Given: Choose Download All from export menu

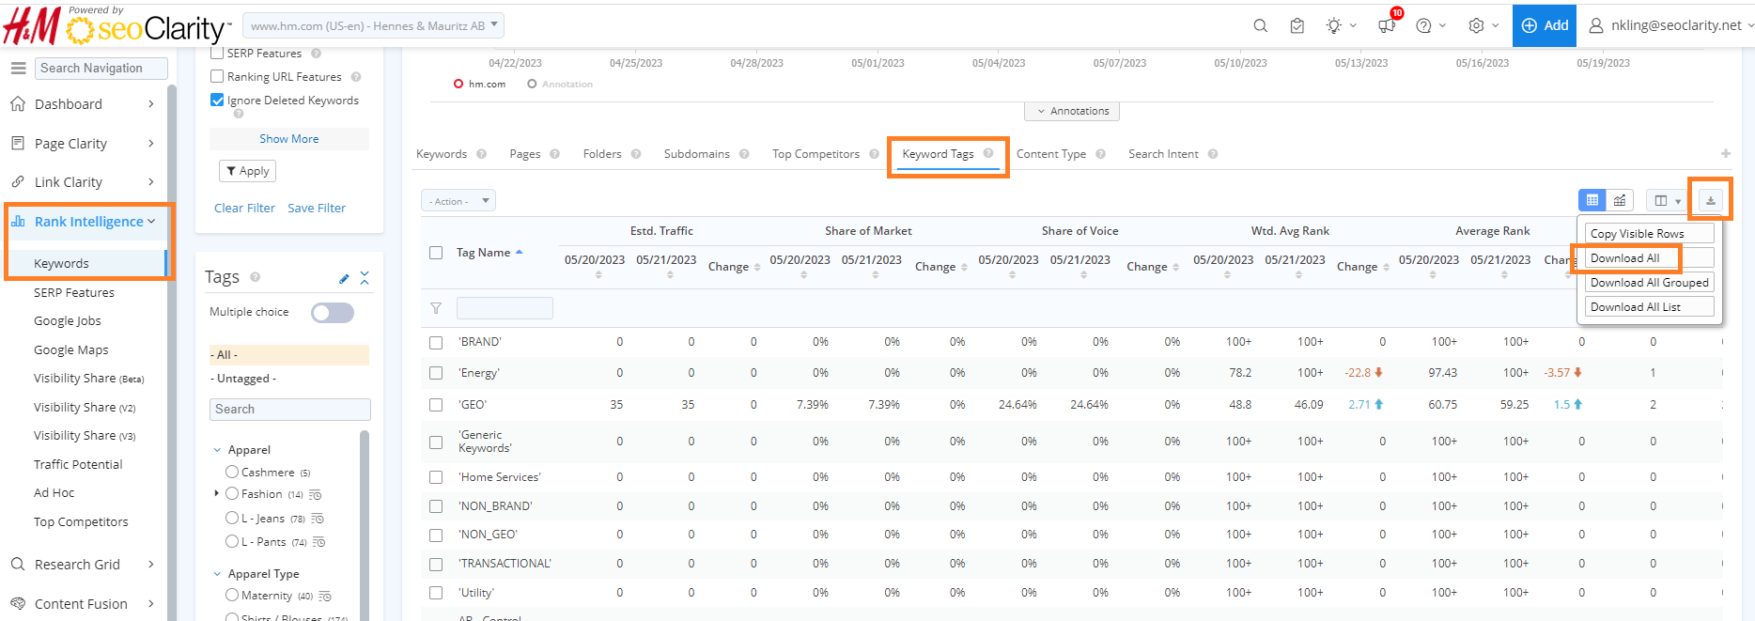Looking at the screenshot, I should [x=1624, y=258].
